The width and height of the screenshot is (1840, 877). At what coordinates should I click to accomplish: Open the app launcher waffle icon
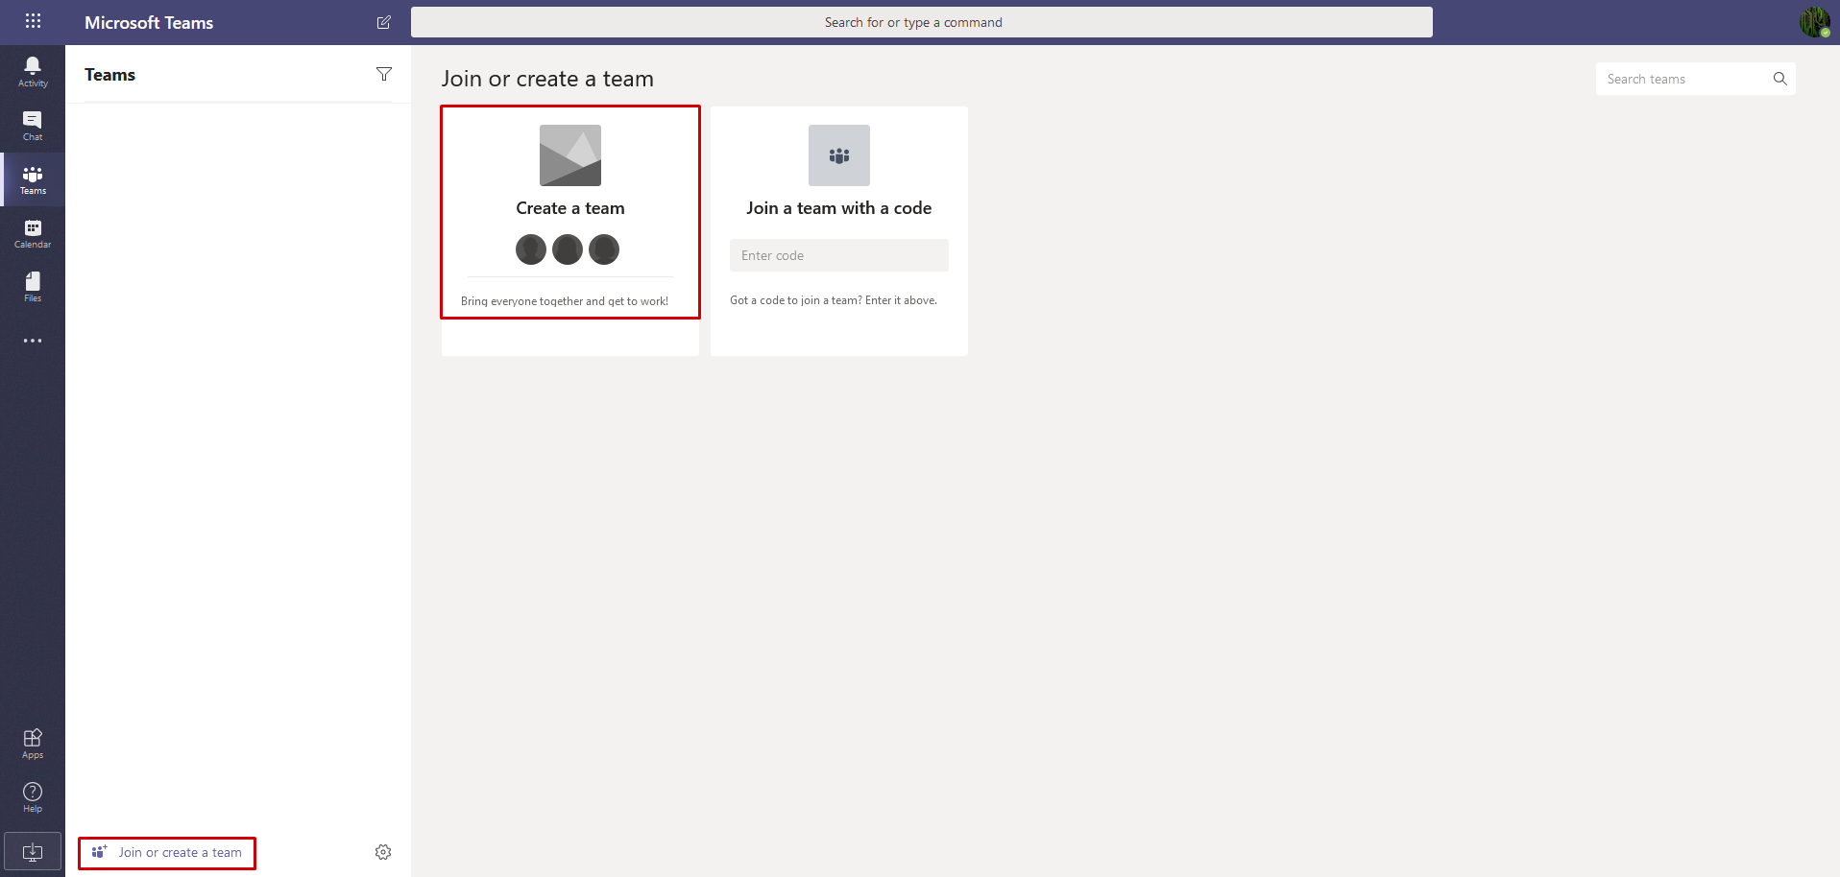[33, 21]
